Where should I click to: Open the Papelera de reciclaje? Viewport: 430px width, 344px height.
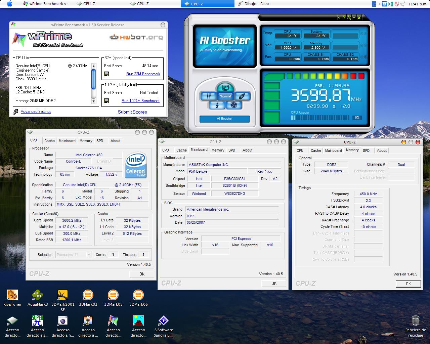click(416, 326)
